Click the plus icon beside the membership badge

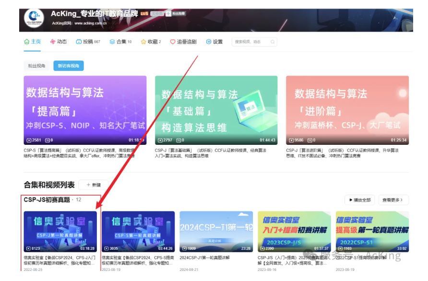168,13
